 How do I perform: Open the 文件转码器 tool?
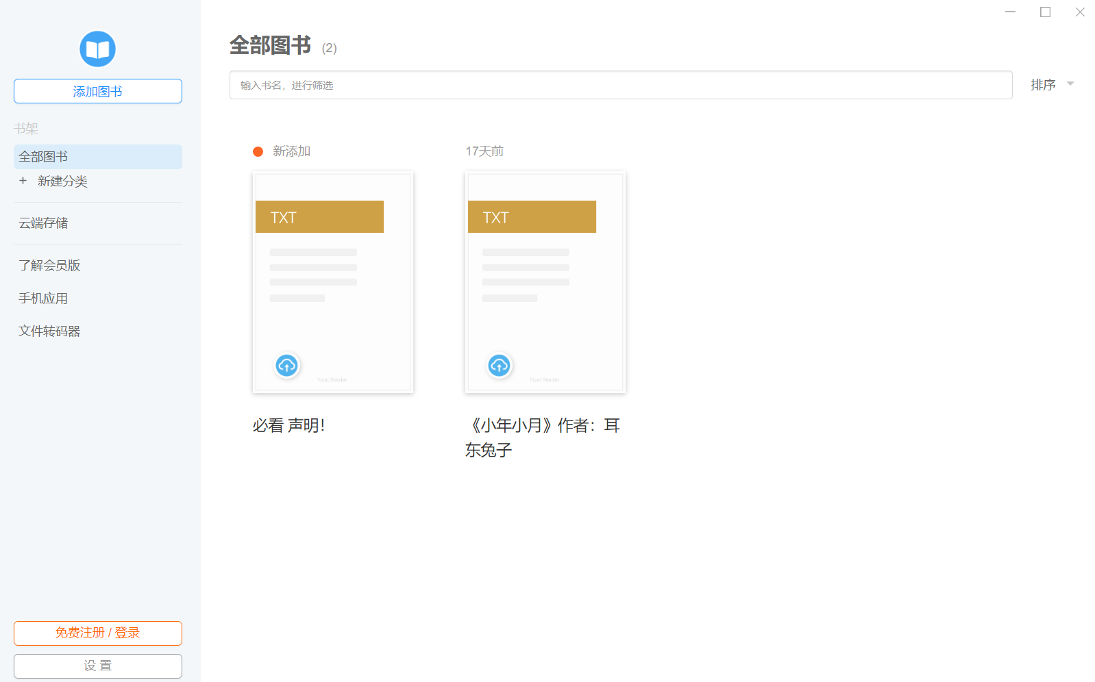pos(49,331)
